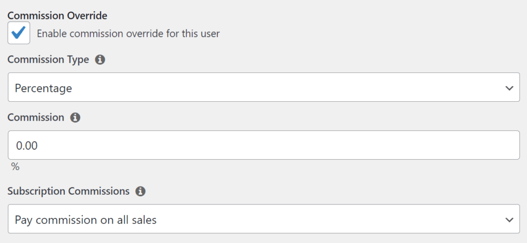This screenshot has height=243, width=527.
Task: Click the percent sign below Commission field
Action: pyautogui.click(x=15, y=167)
